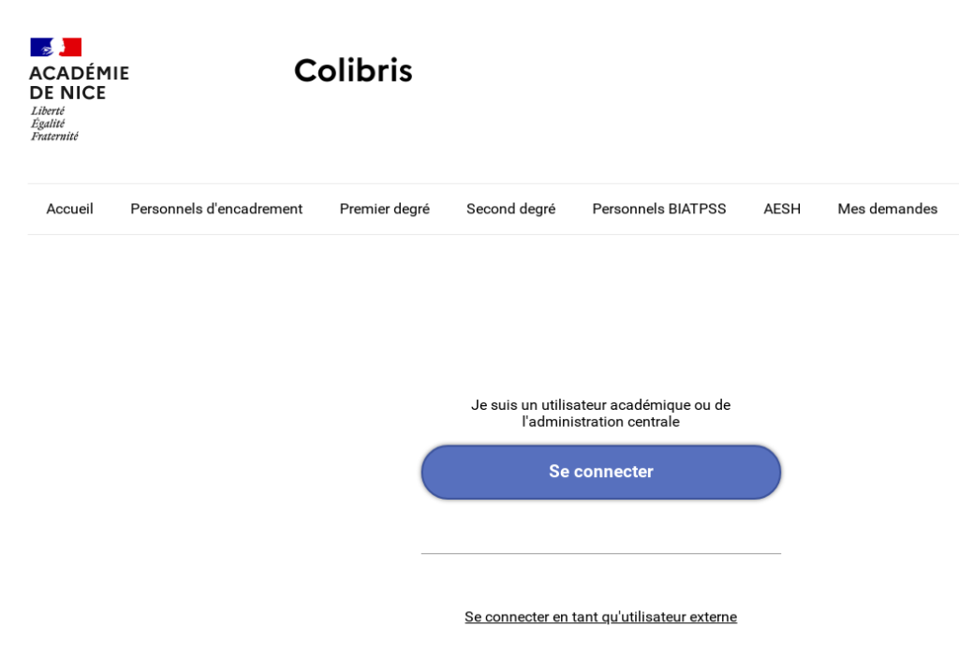
Task: Select the Premier degré menu item
Action: coord(384,209)
